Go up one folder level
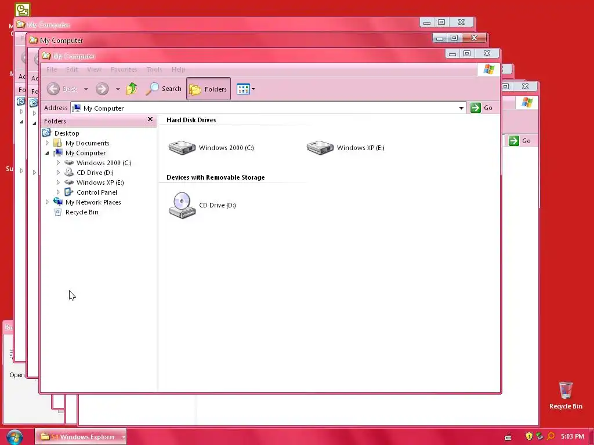This screenshot has width=594, height=445. (x=132, y=89)
